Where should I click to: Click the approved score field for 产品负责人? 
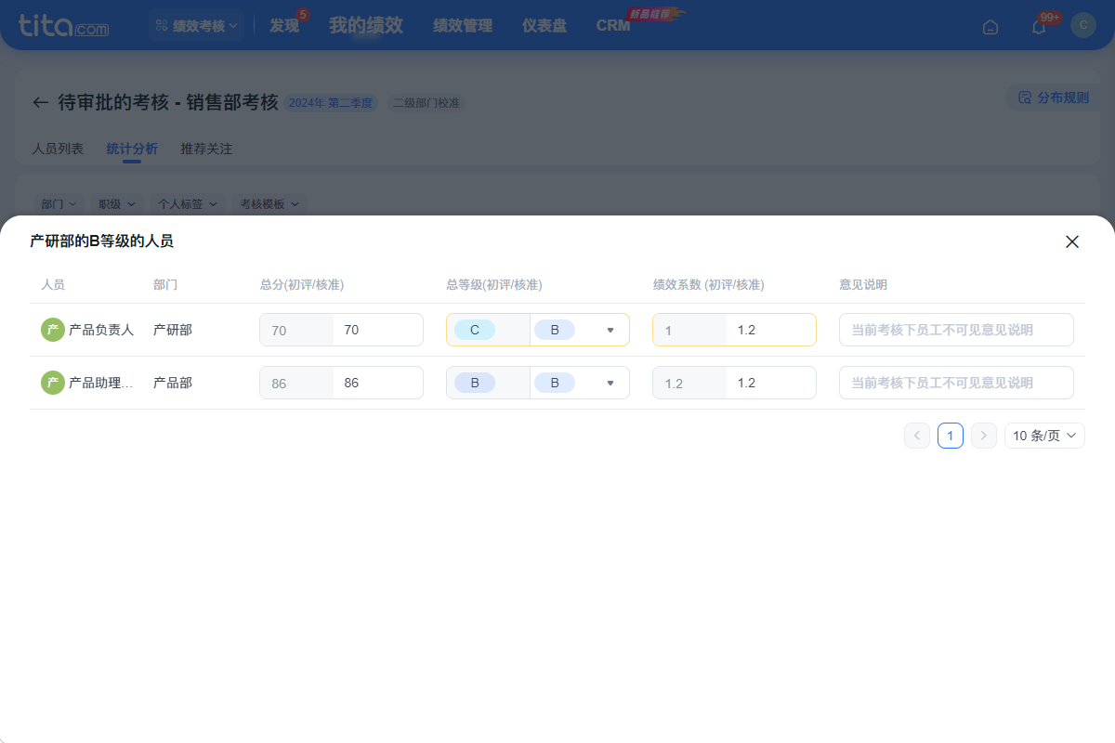(377, 330)
